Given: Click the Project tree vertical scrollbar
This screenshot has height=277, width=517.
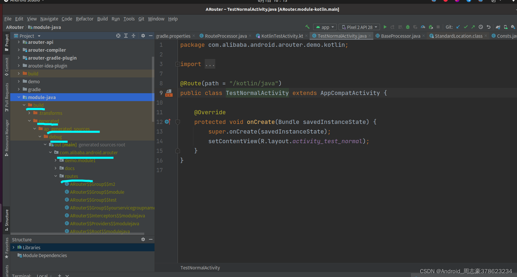Looking at the screenshot, I should click(153, 89).
